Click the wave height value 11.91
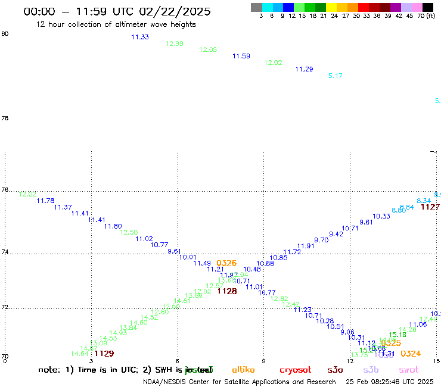 (306, 246)
